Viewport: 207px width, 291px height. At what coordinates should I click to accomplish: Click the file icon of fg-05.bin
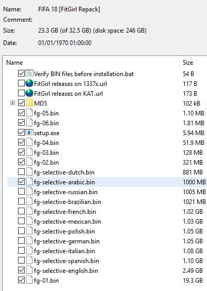[x=29, y=113]
